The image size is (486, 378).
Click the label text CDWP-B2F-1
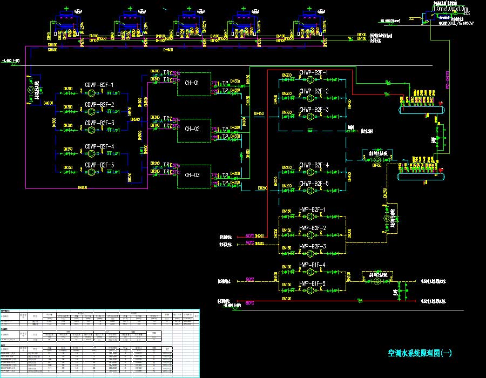click(99, 85)
